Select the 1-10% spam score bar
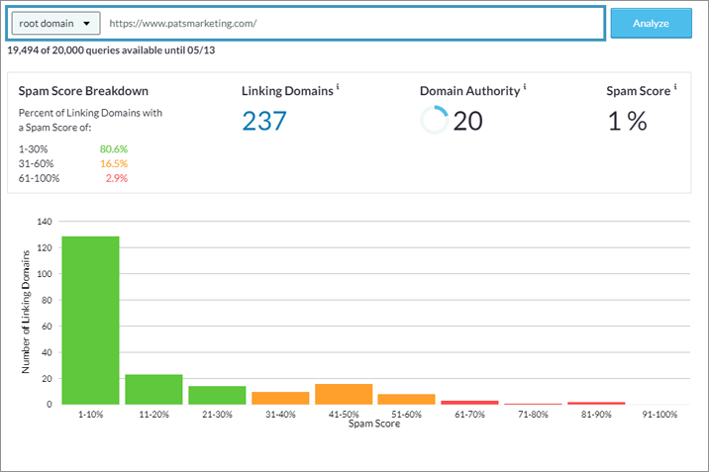 point(90,320)
